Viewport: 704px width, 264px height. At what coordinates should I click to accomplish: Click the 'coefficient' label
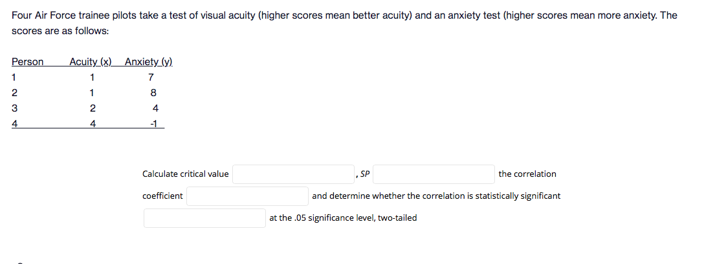tap(162, 196)
